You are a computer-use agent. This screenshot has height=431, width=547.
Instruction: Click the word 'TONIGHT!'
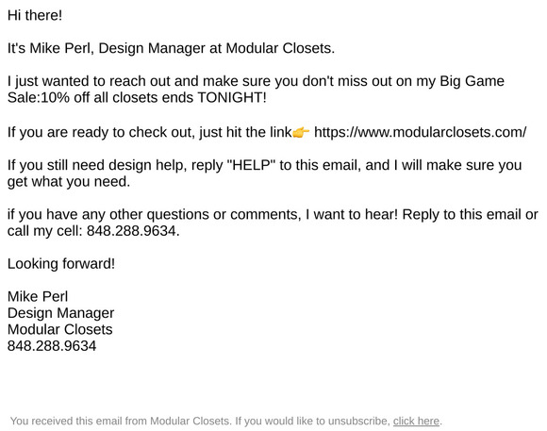point(232,97)
